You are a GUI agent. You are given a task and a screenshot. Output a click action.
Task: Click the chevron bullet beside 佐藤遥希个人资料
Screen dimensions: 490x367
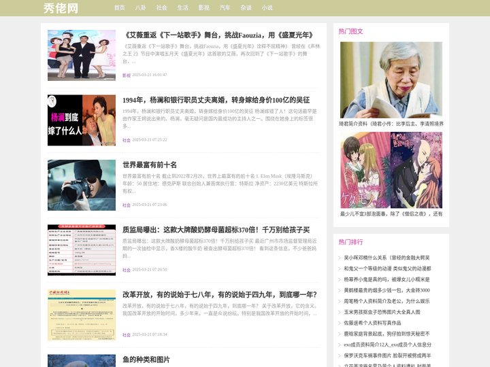pos(340,323)
